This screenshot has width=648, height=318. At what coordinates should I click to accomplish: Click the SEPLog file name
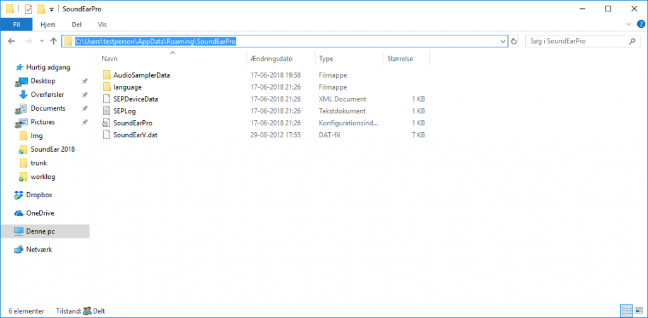click(125, 111)
